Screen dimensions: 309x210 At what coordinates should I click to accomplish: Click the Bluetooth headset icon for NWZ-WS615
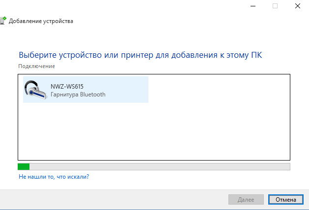[35, 89]
